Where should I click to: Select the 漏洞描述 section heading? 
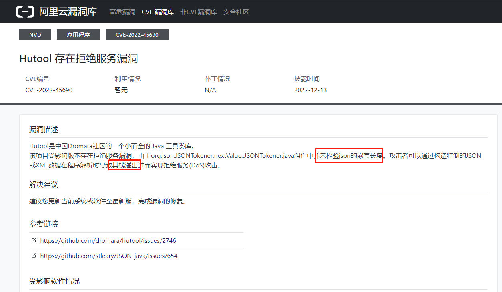[x=44, y=129]
